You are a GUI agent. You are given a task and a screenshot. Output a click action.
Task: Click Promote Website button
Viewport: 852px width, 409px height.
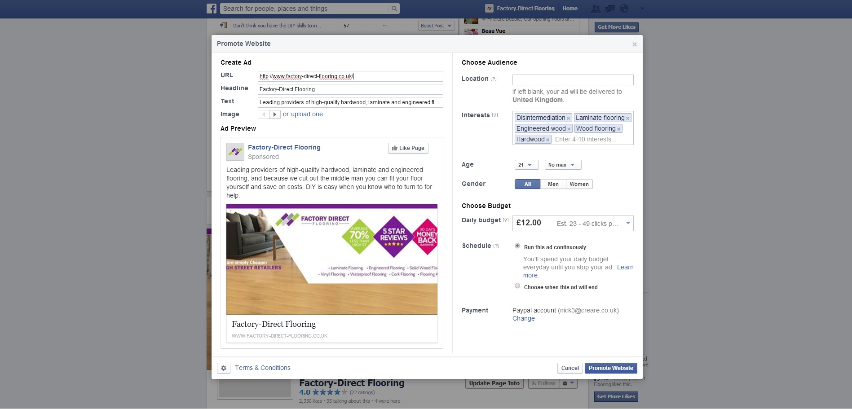(611, 368)
